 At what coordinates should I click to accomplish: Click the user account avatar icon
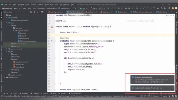pyautogui.click(x=173, y=8)
